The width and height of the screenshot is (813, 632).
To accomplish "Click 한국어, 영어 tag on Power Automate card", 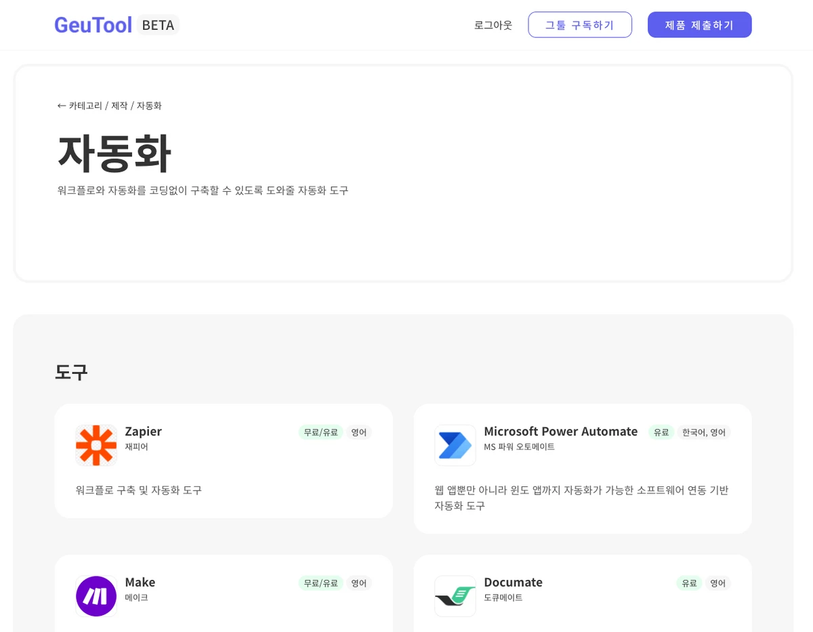I will [x=704, y=432].
